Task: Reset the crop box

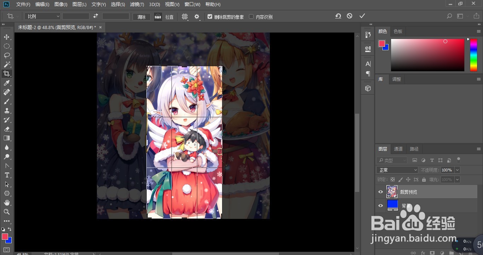Action: point(338,16)
